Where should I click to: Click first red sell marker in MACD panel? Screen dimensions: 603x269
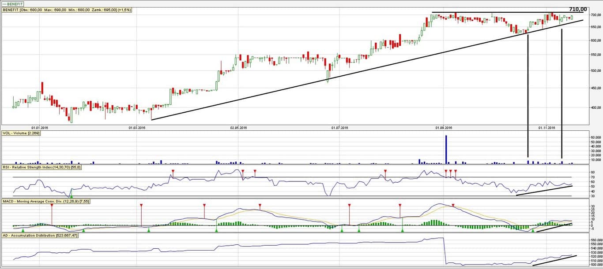click(52, 206)
